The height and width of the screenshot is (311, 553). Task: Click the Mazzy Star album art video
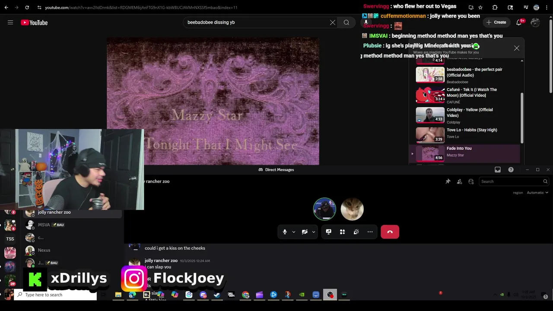click(213, 101)
